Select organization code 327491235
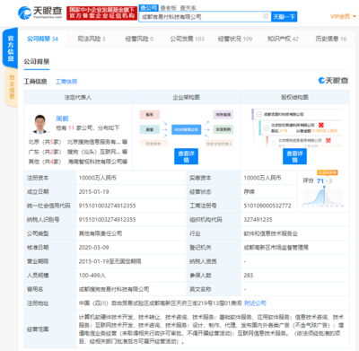This screenshot has height=351, width=359. tap(258, 220)
